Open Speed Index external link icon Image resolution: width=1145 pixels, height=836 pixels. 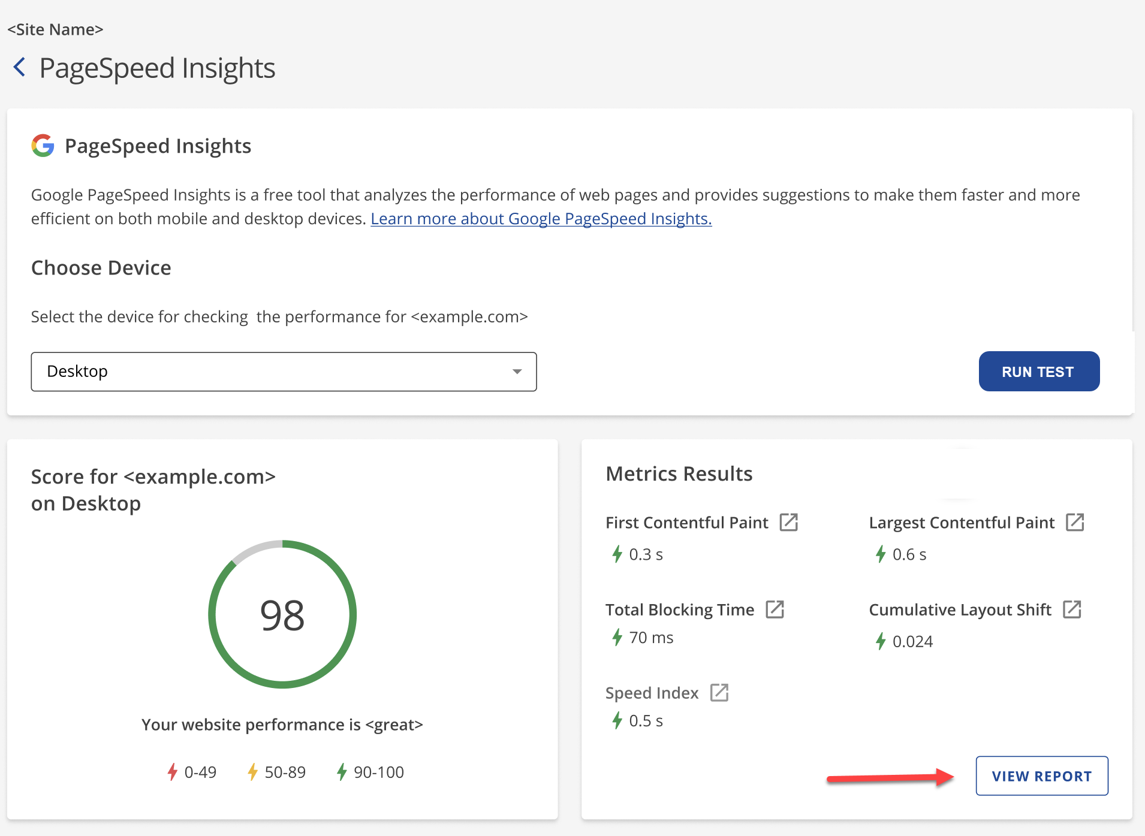pyautogui.click(x=719, y=693)
